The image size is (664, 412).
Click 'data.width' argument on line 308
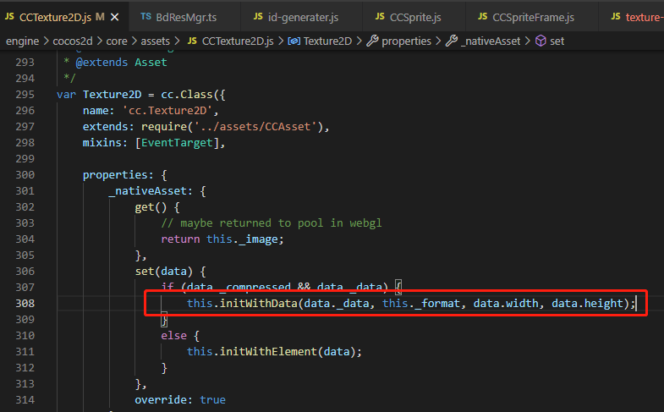[x=506, y=303]
